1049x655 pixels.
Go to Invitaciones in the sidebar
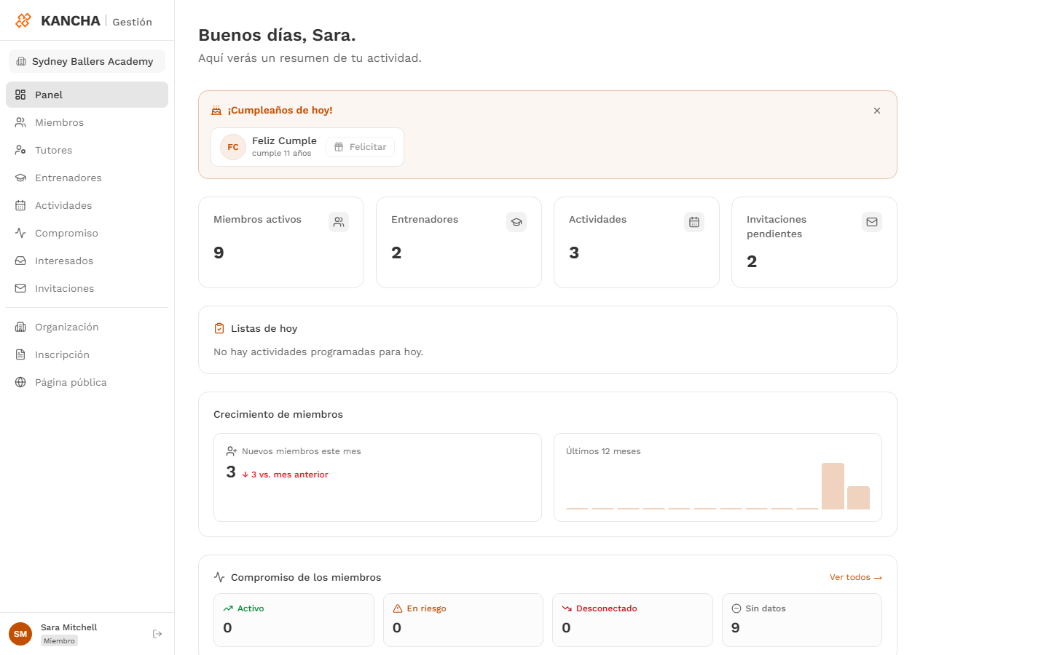pyautogui.click(x=87, y=288)
